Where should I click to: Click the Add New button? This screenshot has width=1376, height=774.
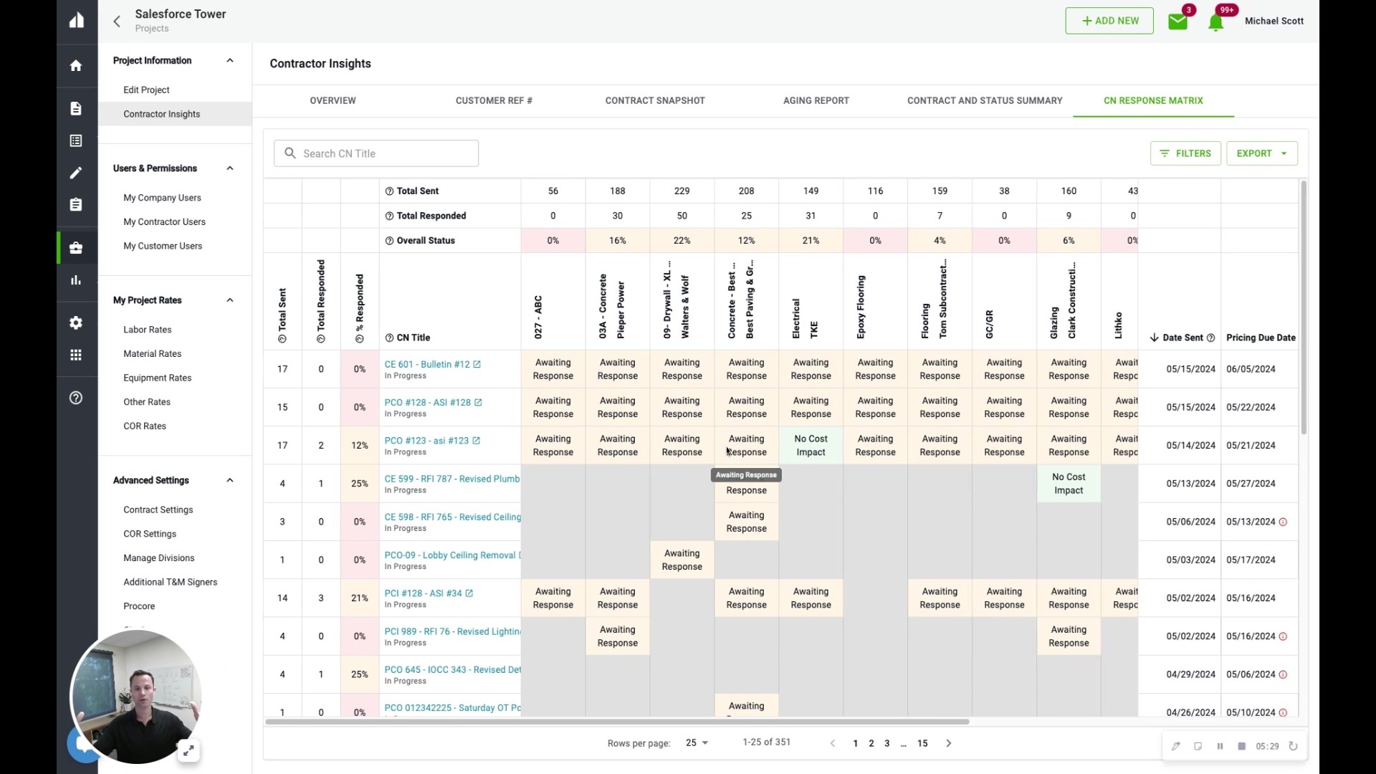coord(1109,21)
